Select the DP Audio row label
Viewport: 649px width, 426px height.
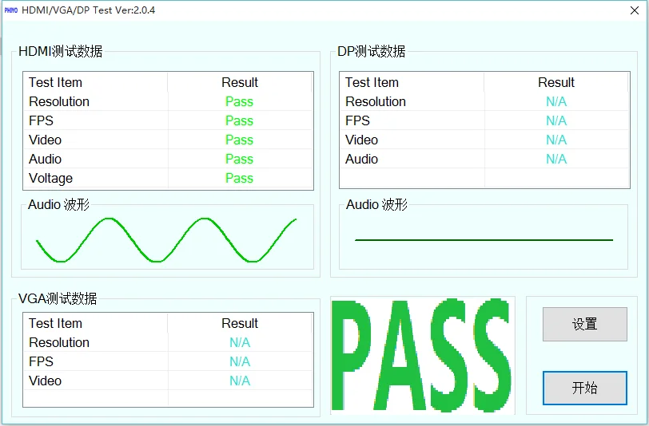[361, 159]
